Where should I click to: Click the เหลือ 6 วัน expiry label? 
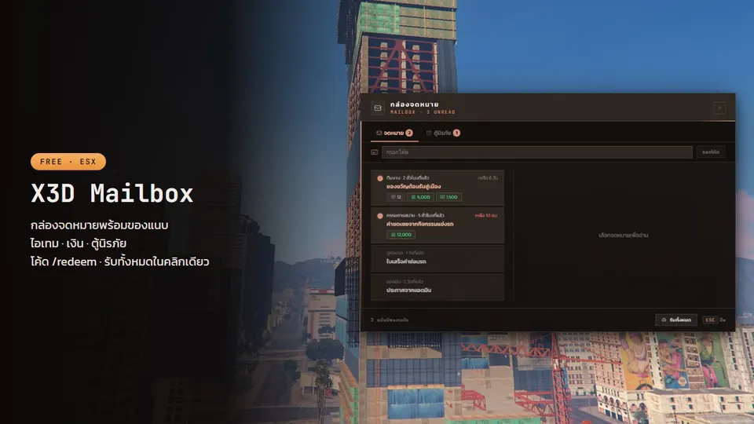pyautogui.click(x=488, y=178)
